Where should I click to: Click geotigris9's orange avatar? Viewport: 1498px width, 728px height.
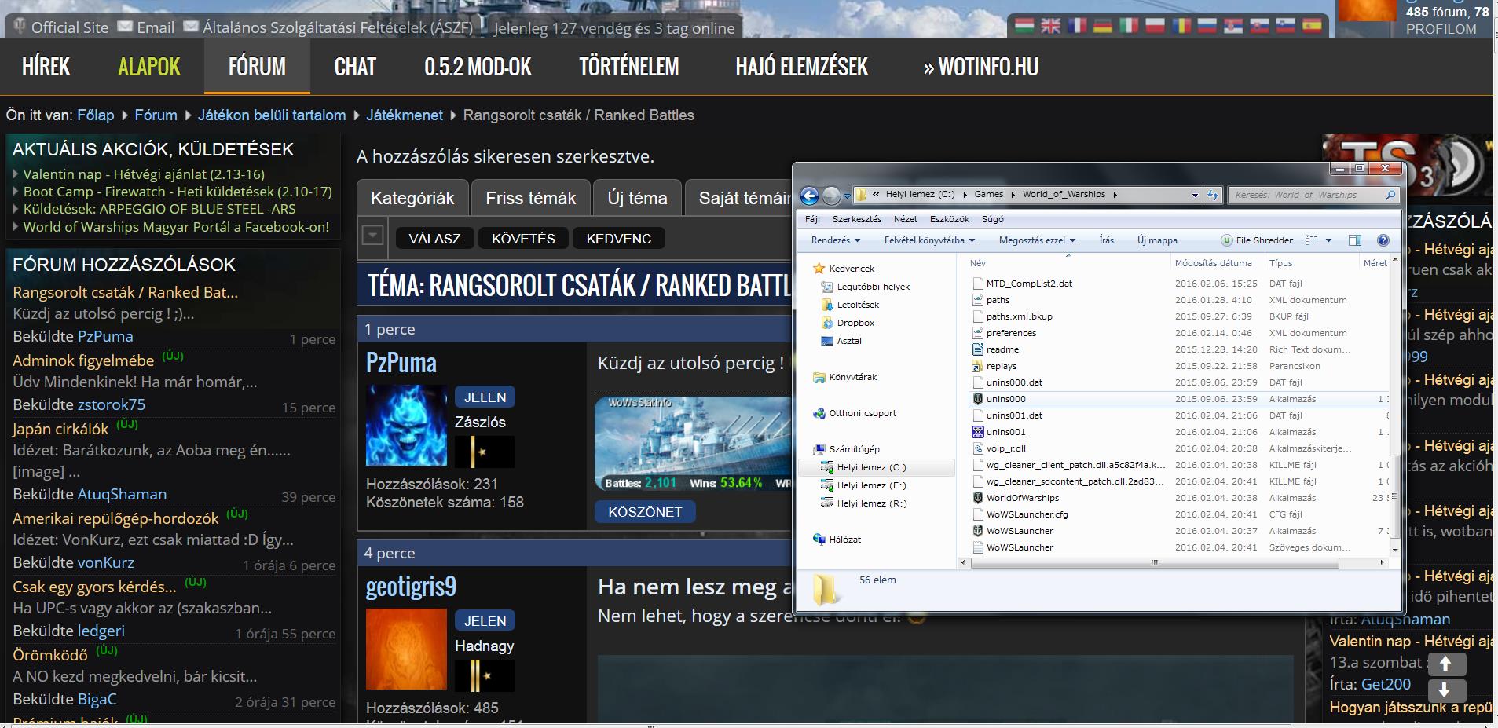[406, 649]
